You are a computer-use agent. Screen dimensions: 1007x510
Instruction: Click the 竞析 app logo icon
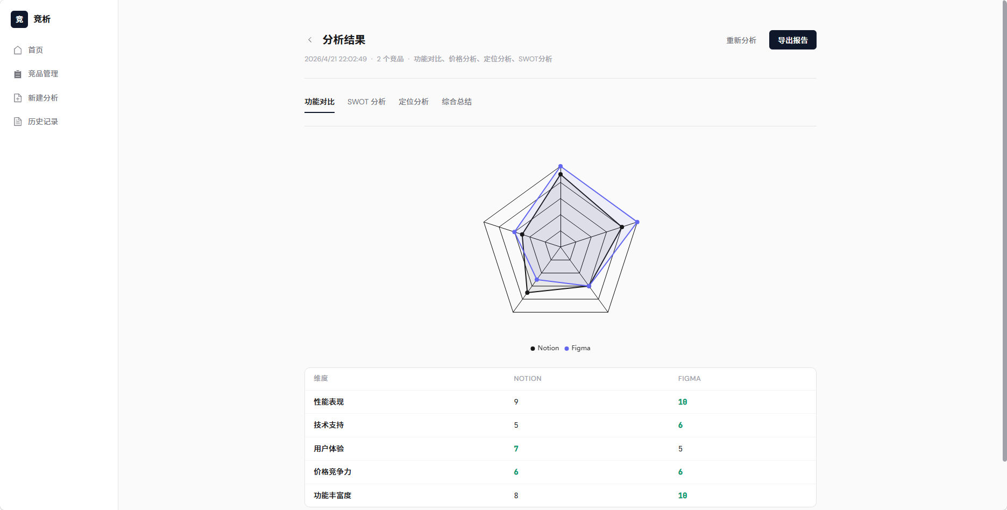(19, 19)
